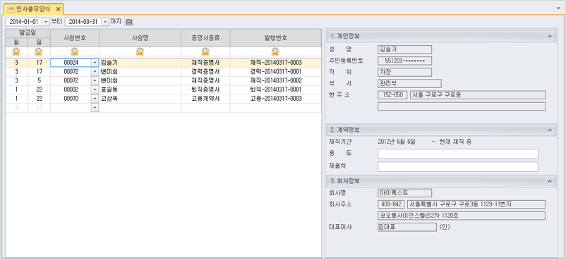This screenshot has height=260, width=566.
Task: Click the 용도 input field
Action: point(458,154)
